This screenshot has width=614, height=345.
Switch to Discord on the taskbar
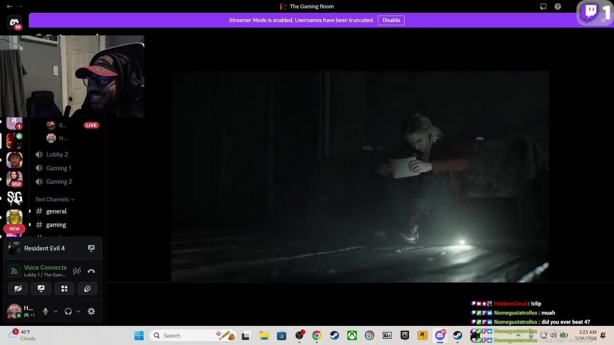pyautogui.click(x=440, y=335)
